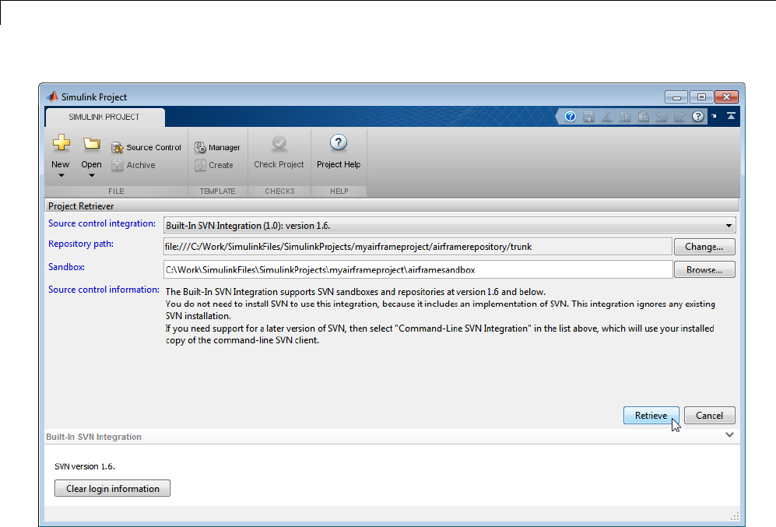Click the Undo arrow icon
Image resolution: width=776 pixels, height=527 pixels.
coord(661,117)
